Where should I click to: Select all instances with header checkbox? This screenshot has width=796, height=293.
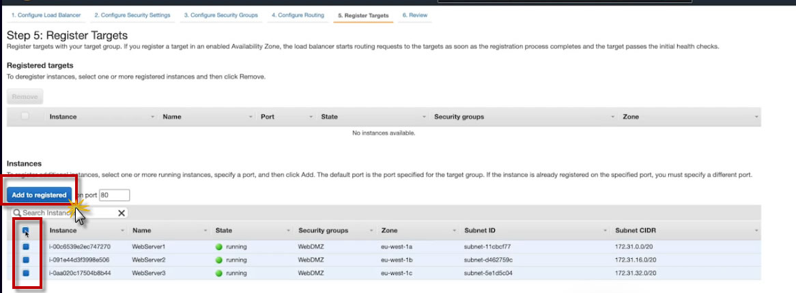click(x=26, y=231)
